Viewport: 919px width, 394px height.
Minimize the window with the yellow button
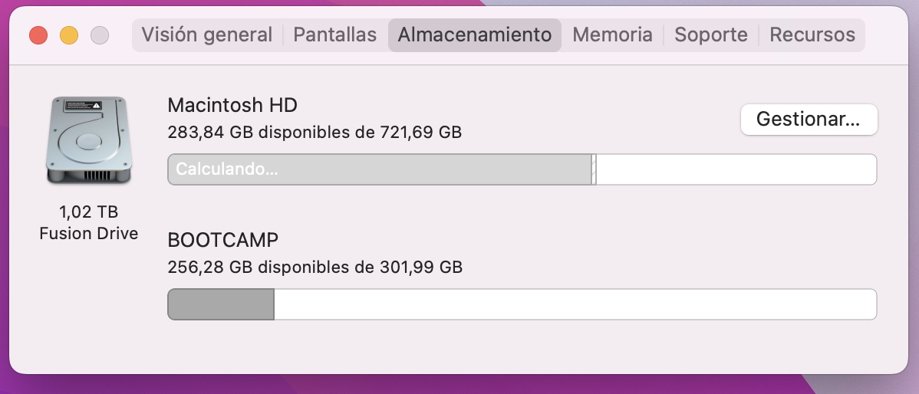(x=69, y=35)
